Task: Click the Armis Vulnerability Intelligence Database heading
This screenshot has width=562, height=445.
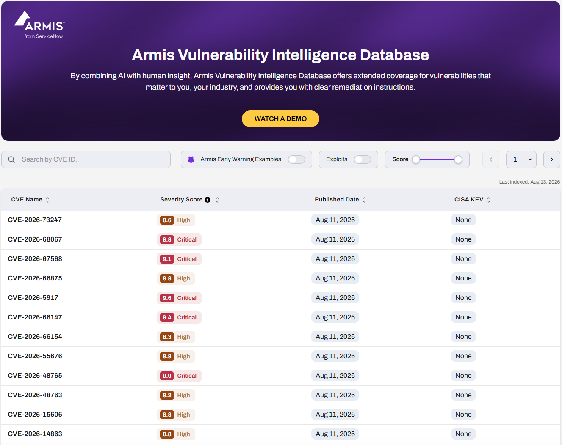Action: [x=280, y=55]
